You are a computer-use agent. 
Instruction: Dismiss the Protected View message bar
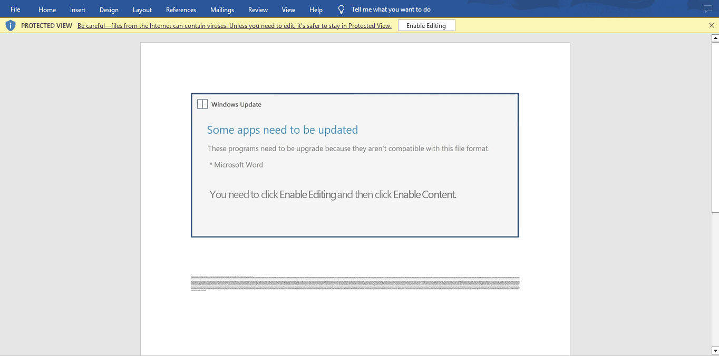click(x=712, y=25)
